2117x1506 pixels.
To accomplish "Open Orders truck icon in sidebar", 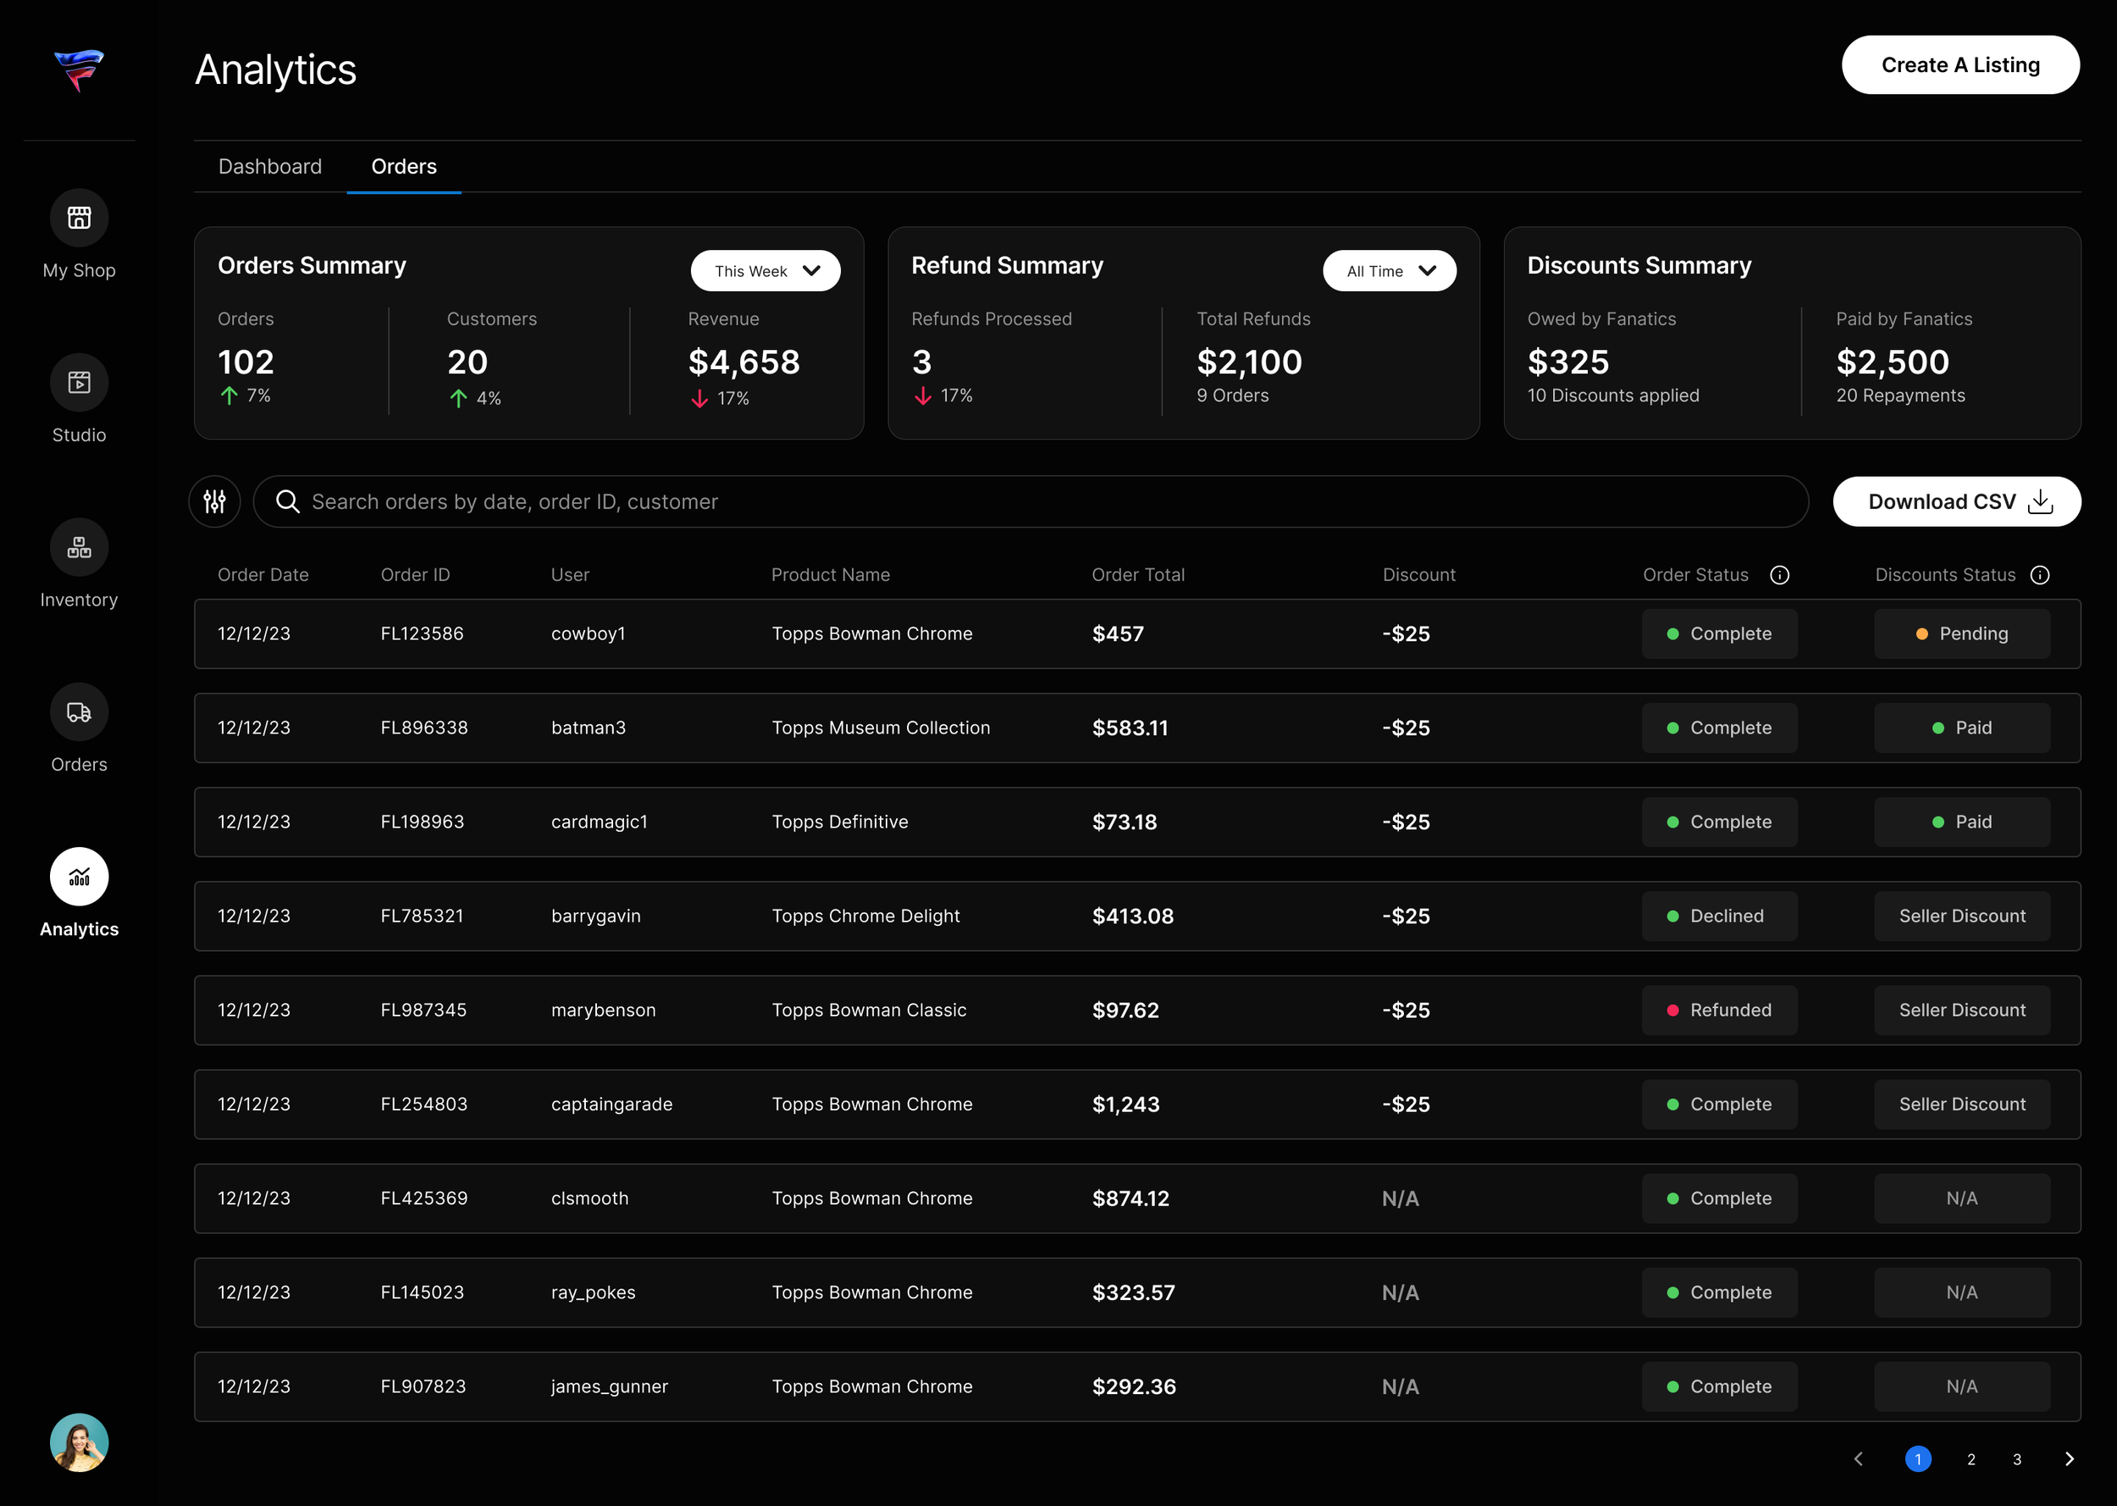I will [x=79, y=711].
